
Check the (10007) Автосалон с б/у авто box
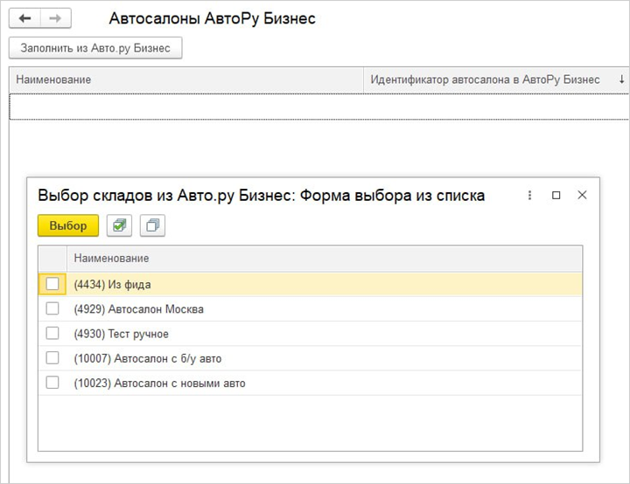(52, 358)
